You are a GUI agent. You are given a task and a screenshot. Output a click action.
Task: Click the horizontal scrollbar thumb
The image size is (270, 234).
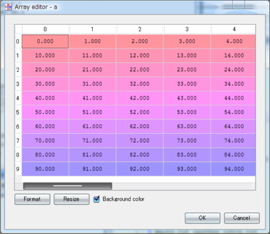67,186
